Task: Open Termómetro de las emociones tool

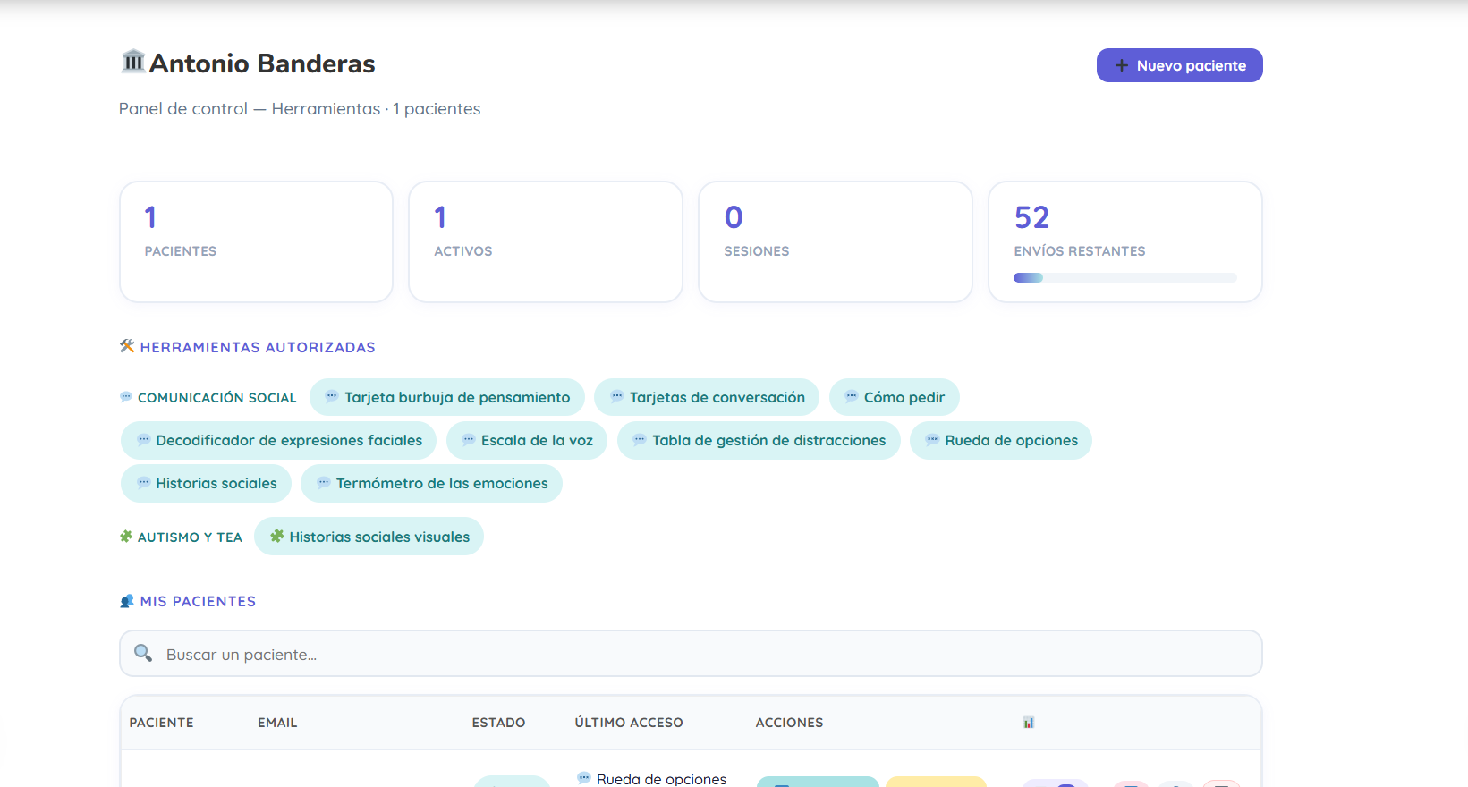Action: [431, 483]
